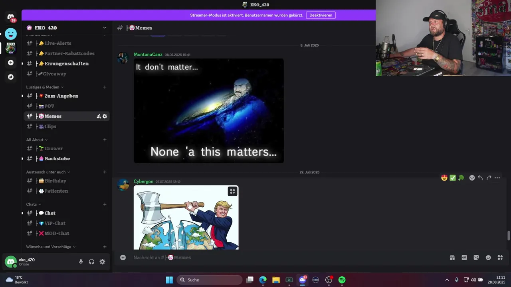Image resolution: width=511 pixels, height=287 pixels.
Task: Open the Live-Alerts channel
Action: click(67, 43)
